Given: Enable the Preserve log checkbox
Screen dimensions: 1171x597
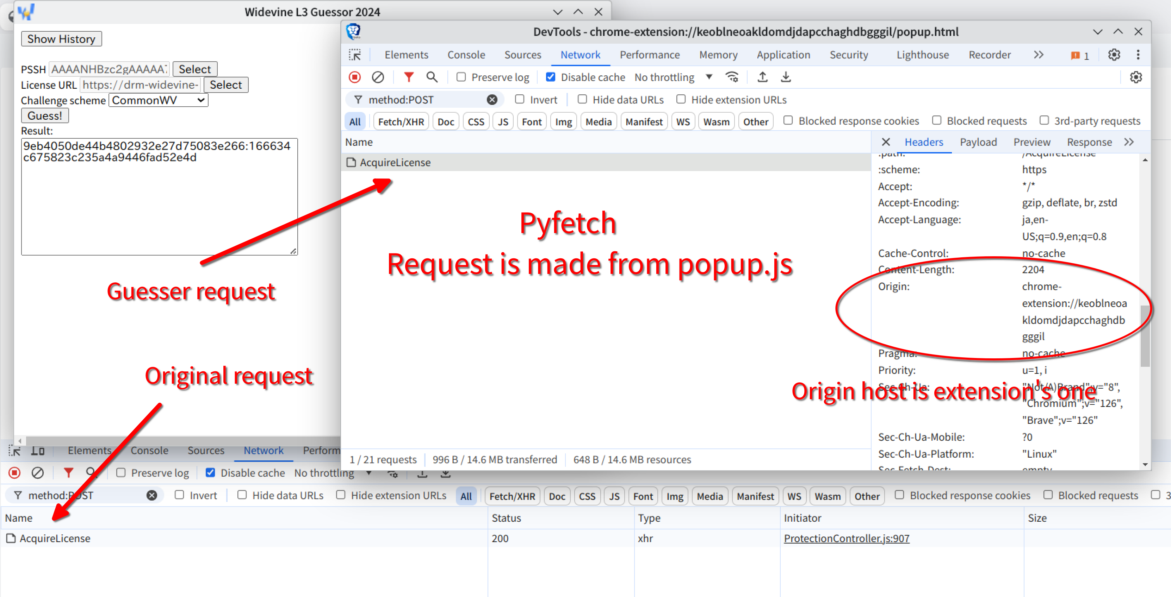Looking at the screenshot, I should (461, 77).
